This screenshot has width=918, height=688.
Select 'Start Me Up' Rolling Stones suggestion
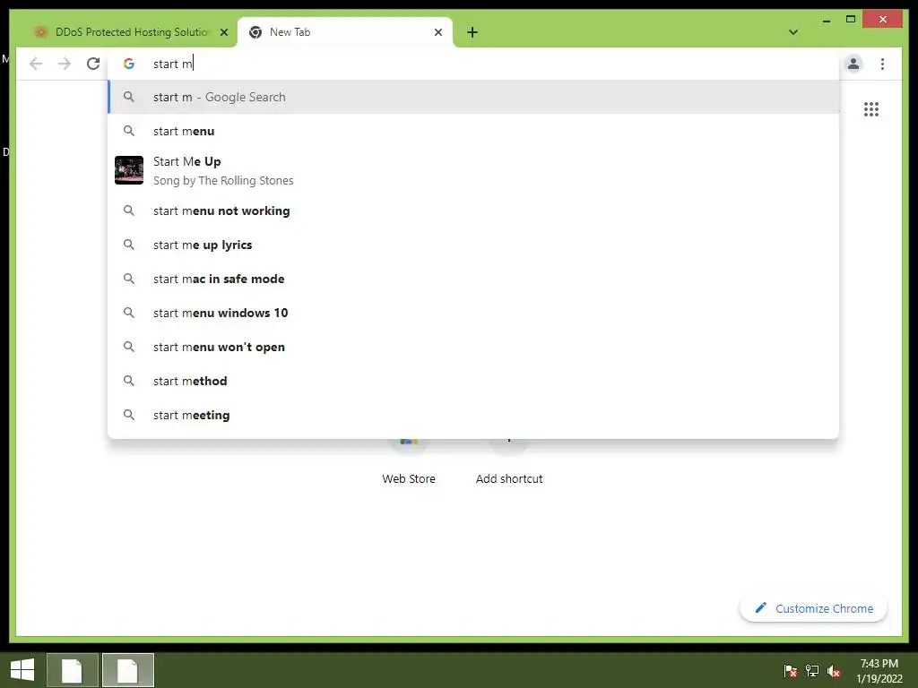pyautogui.click(x=473, y=170)
